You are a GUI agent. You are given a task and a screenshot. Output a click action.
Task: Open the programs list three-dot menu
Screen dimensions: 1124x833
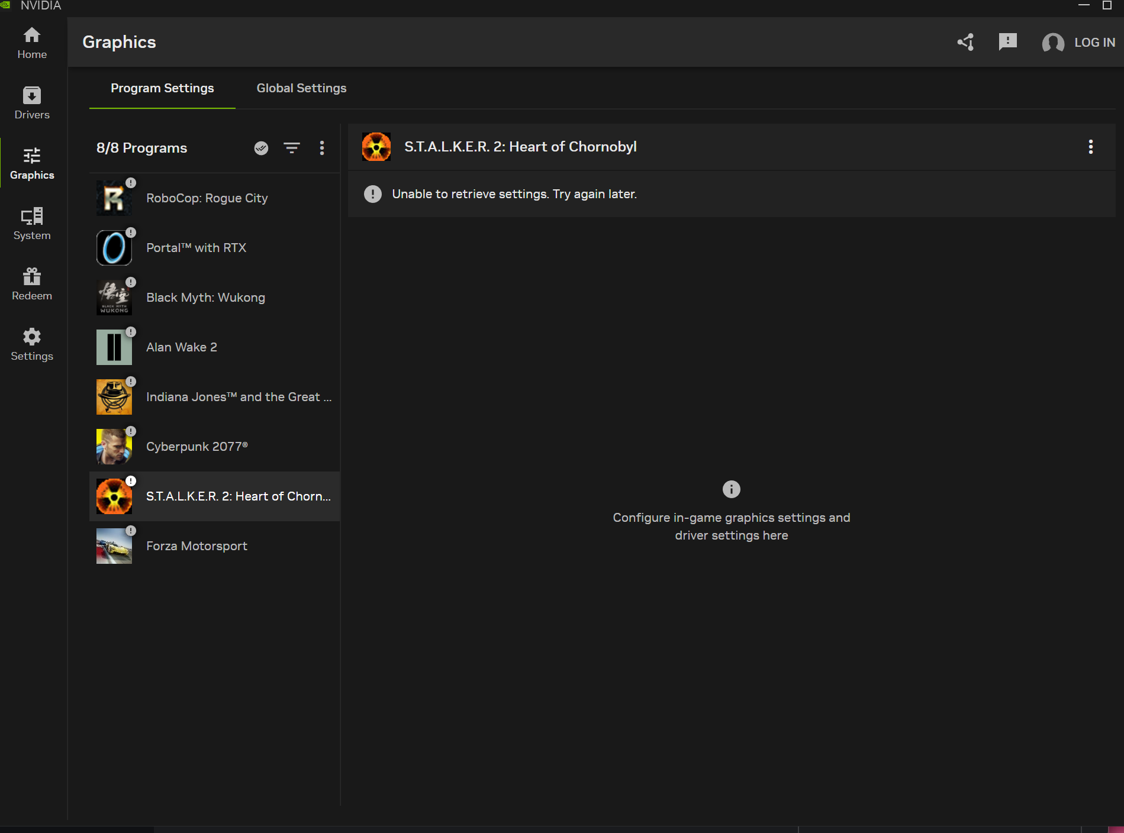click(x=322, y=148)
